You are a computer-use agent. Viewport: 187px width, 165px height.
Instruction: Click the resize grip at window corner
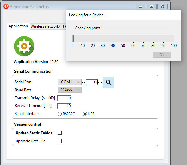pyautogui.click(x=166, y=161)
